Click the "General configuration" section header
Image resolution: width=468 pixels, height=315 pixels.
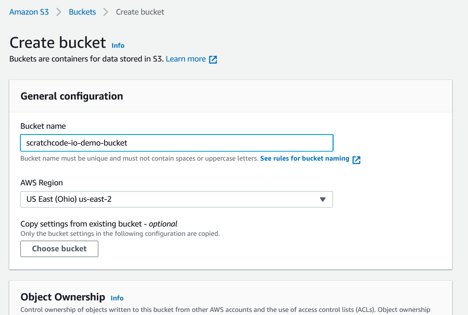(x=72, y=96)
